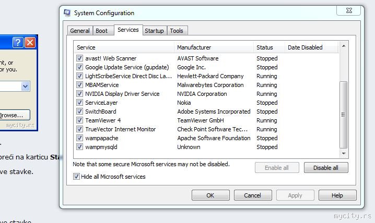Image resolution: width=375 pixels, height=223 pixels.
Task: Sort by the Service column header
Action: click(x=124, y=47)
